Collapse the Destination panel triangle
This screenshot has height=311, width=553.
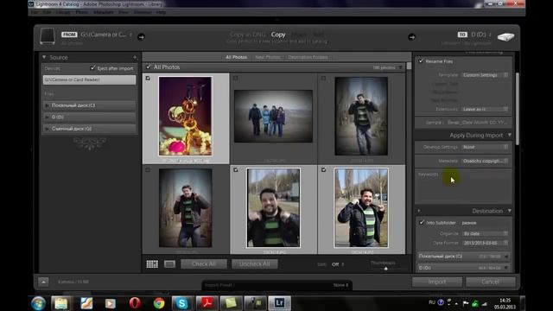(x=510, y=211)
